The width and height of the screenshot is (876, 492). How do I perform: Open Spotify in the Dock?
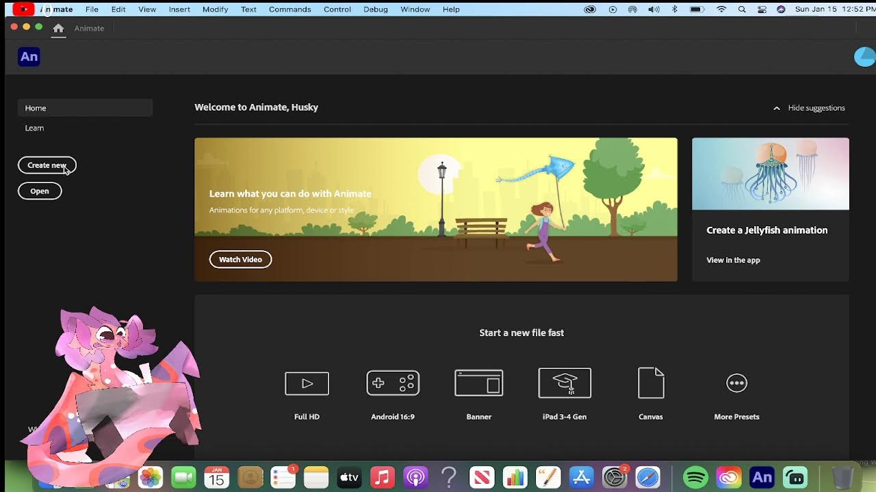click(x=695, y=477)
